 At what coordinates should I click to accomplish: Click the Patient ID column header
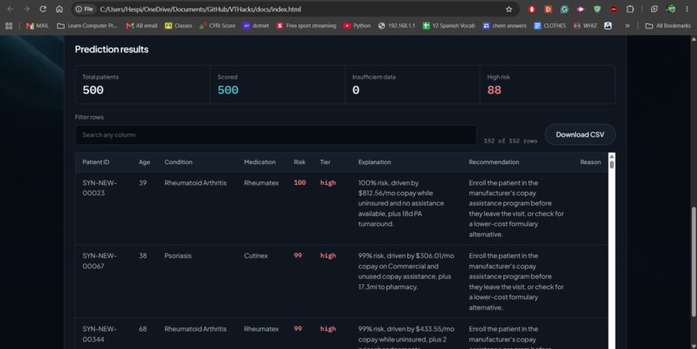[x=96, y=162]
